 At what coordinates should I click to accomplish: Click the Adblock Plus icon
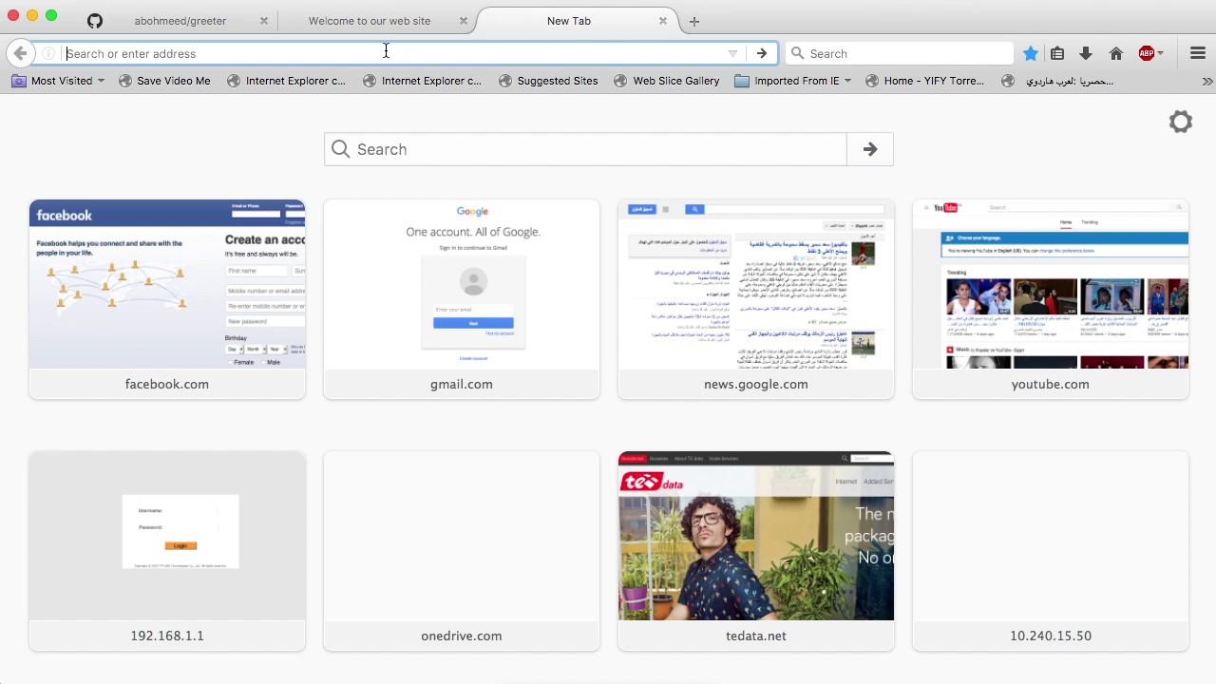(x=1147, y=53)
